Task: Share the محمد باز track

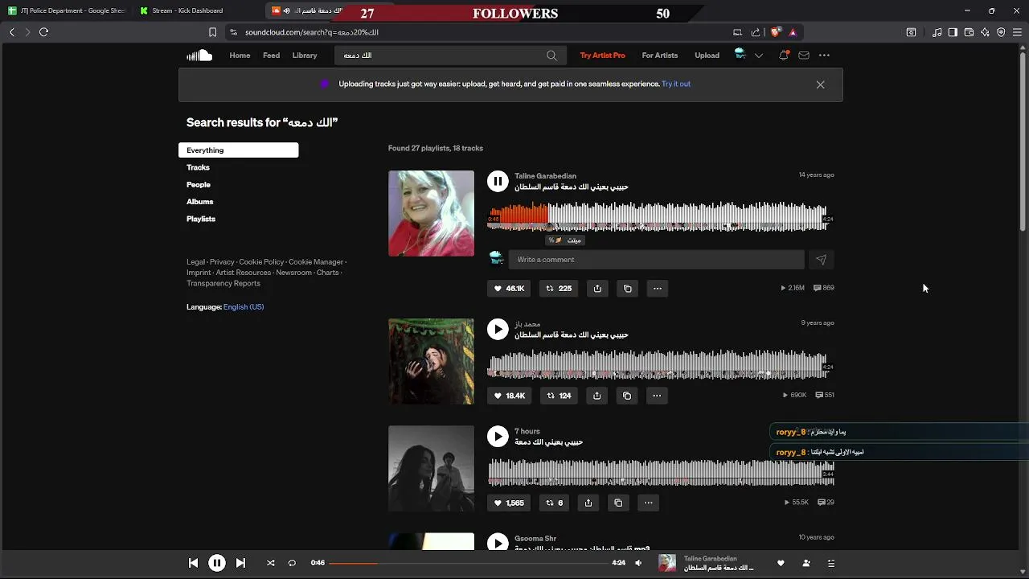Action: 596,396
